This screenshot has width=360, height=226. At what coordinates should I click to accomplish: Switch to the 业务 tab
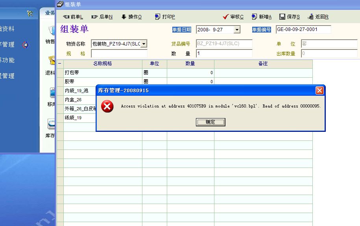point(49,13)
